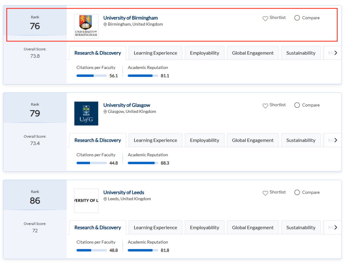The height and width of the screenshot is (264, 345).
Task: Click Shortlist label for University of Glasgow
Action: pyautogui.click(x=277, y=105)
